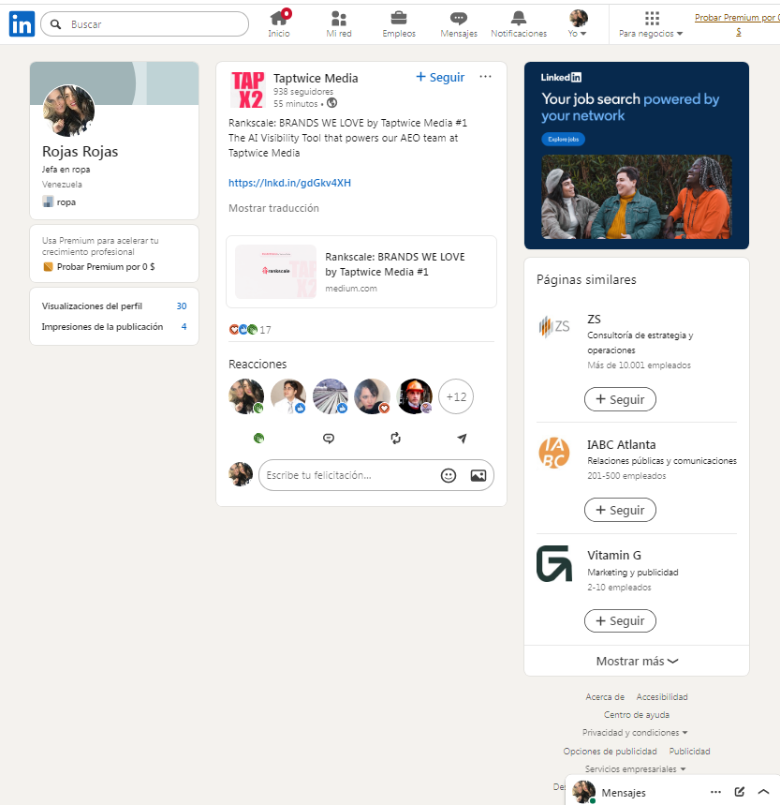Viewport: 780px width, 805px height.
Task: Open the Mensajes panel title
Action: 624,793
